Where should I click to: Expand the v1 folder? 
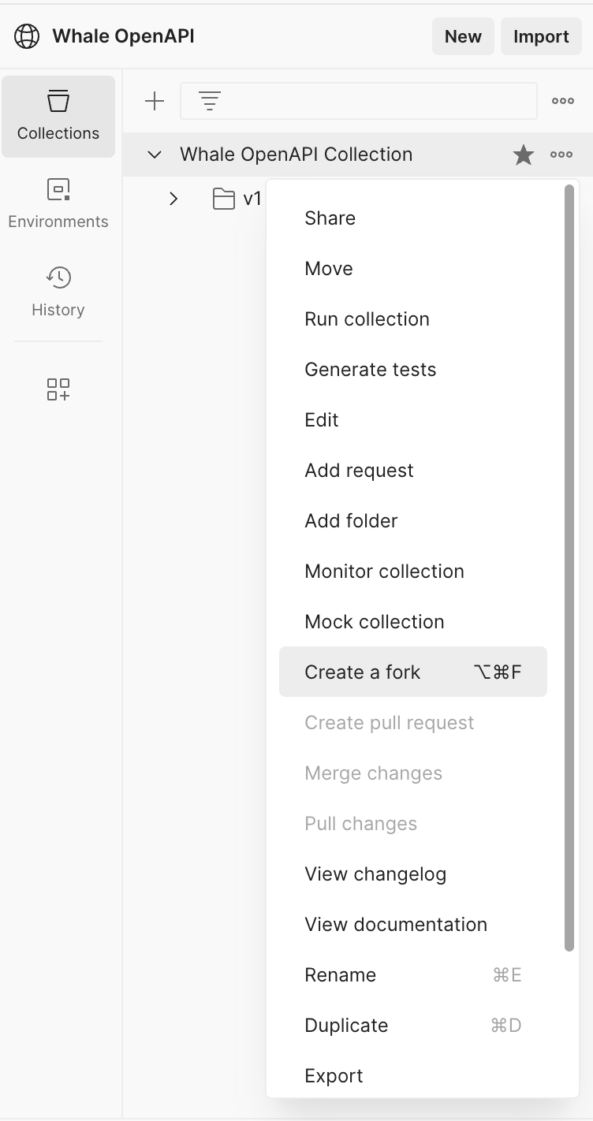point(173,199)
